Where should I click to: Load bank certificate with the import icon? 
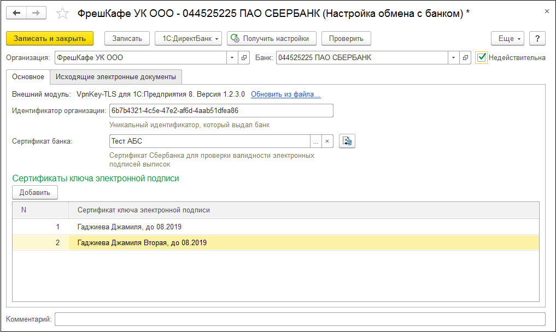[x=347, y=141]
